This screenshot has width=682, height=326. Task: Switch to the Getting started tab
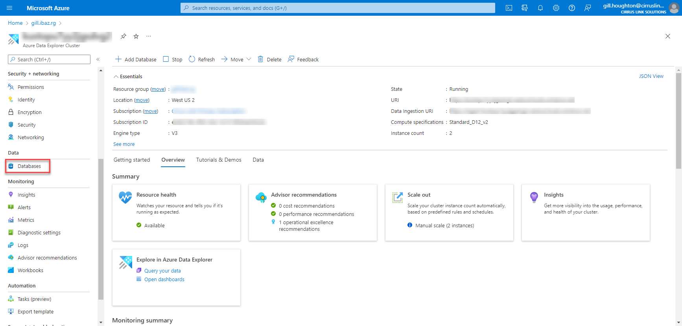tap(132, 160)
